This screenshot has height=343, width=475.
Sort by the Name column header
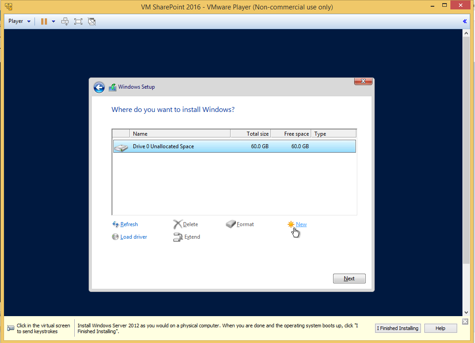click(180, 133)
